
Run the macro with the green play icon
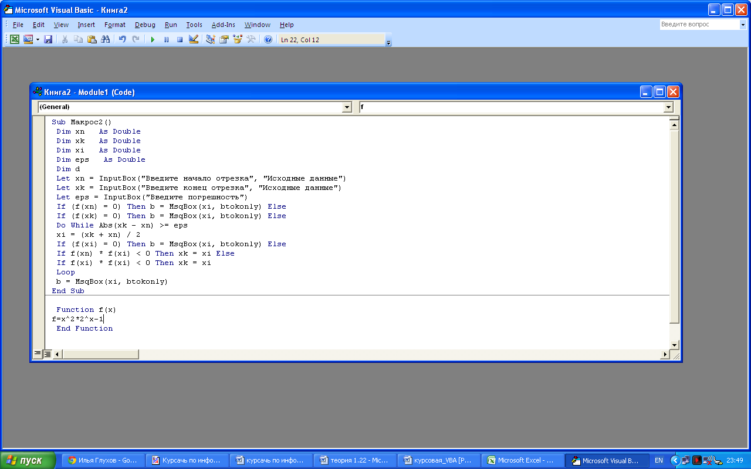click(153, 39)
